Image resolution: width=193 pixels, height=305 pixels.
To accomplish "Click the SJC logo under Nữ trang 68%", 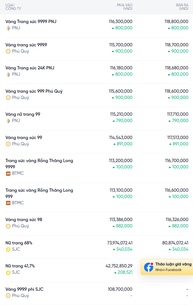I will coord(8,249).
